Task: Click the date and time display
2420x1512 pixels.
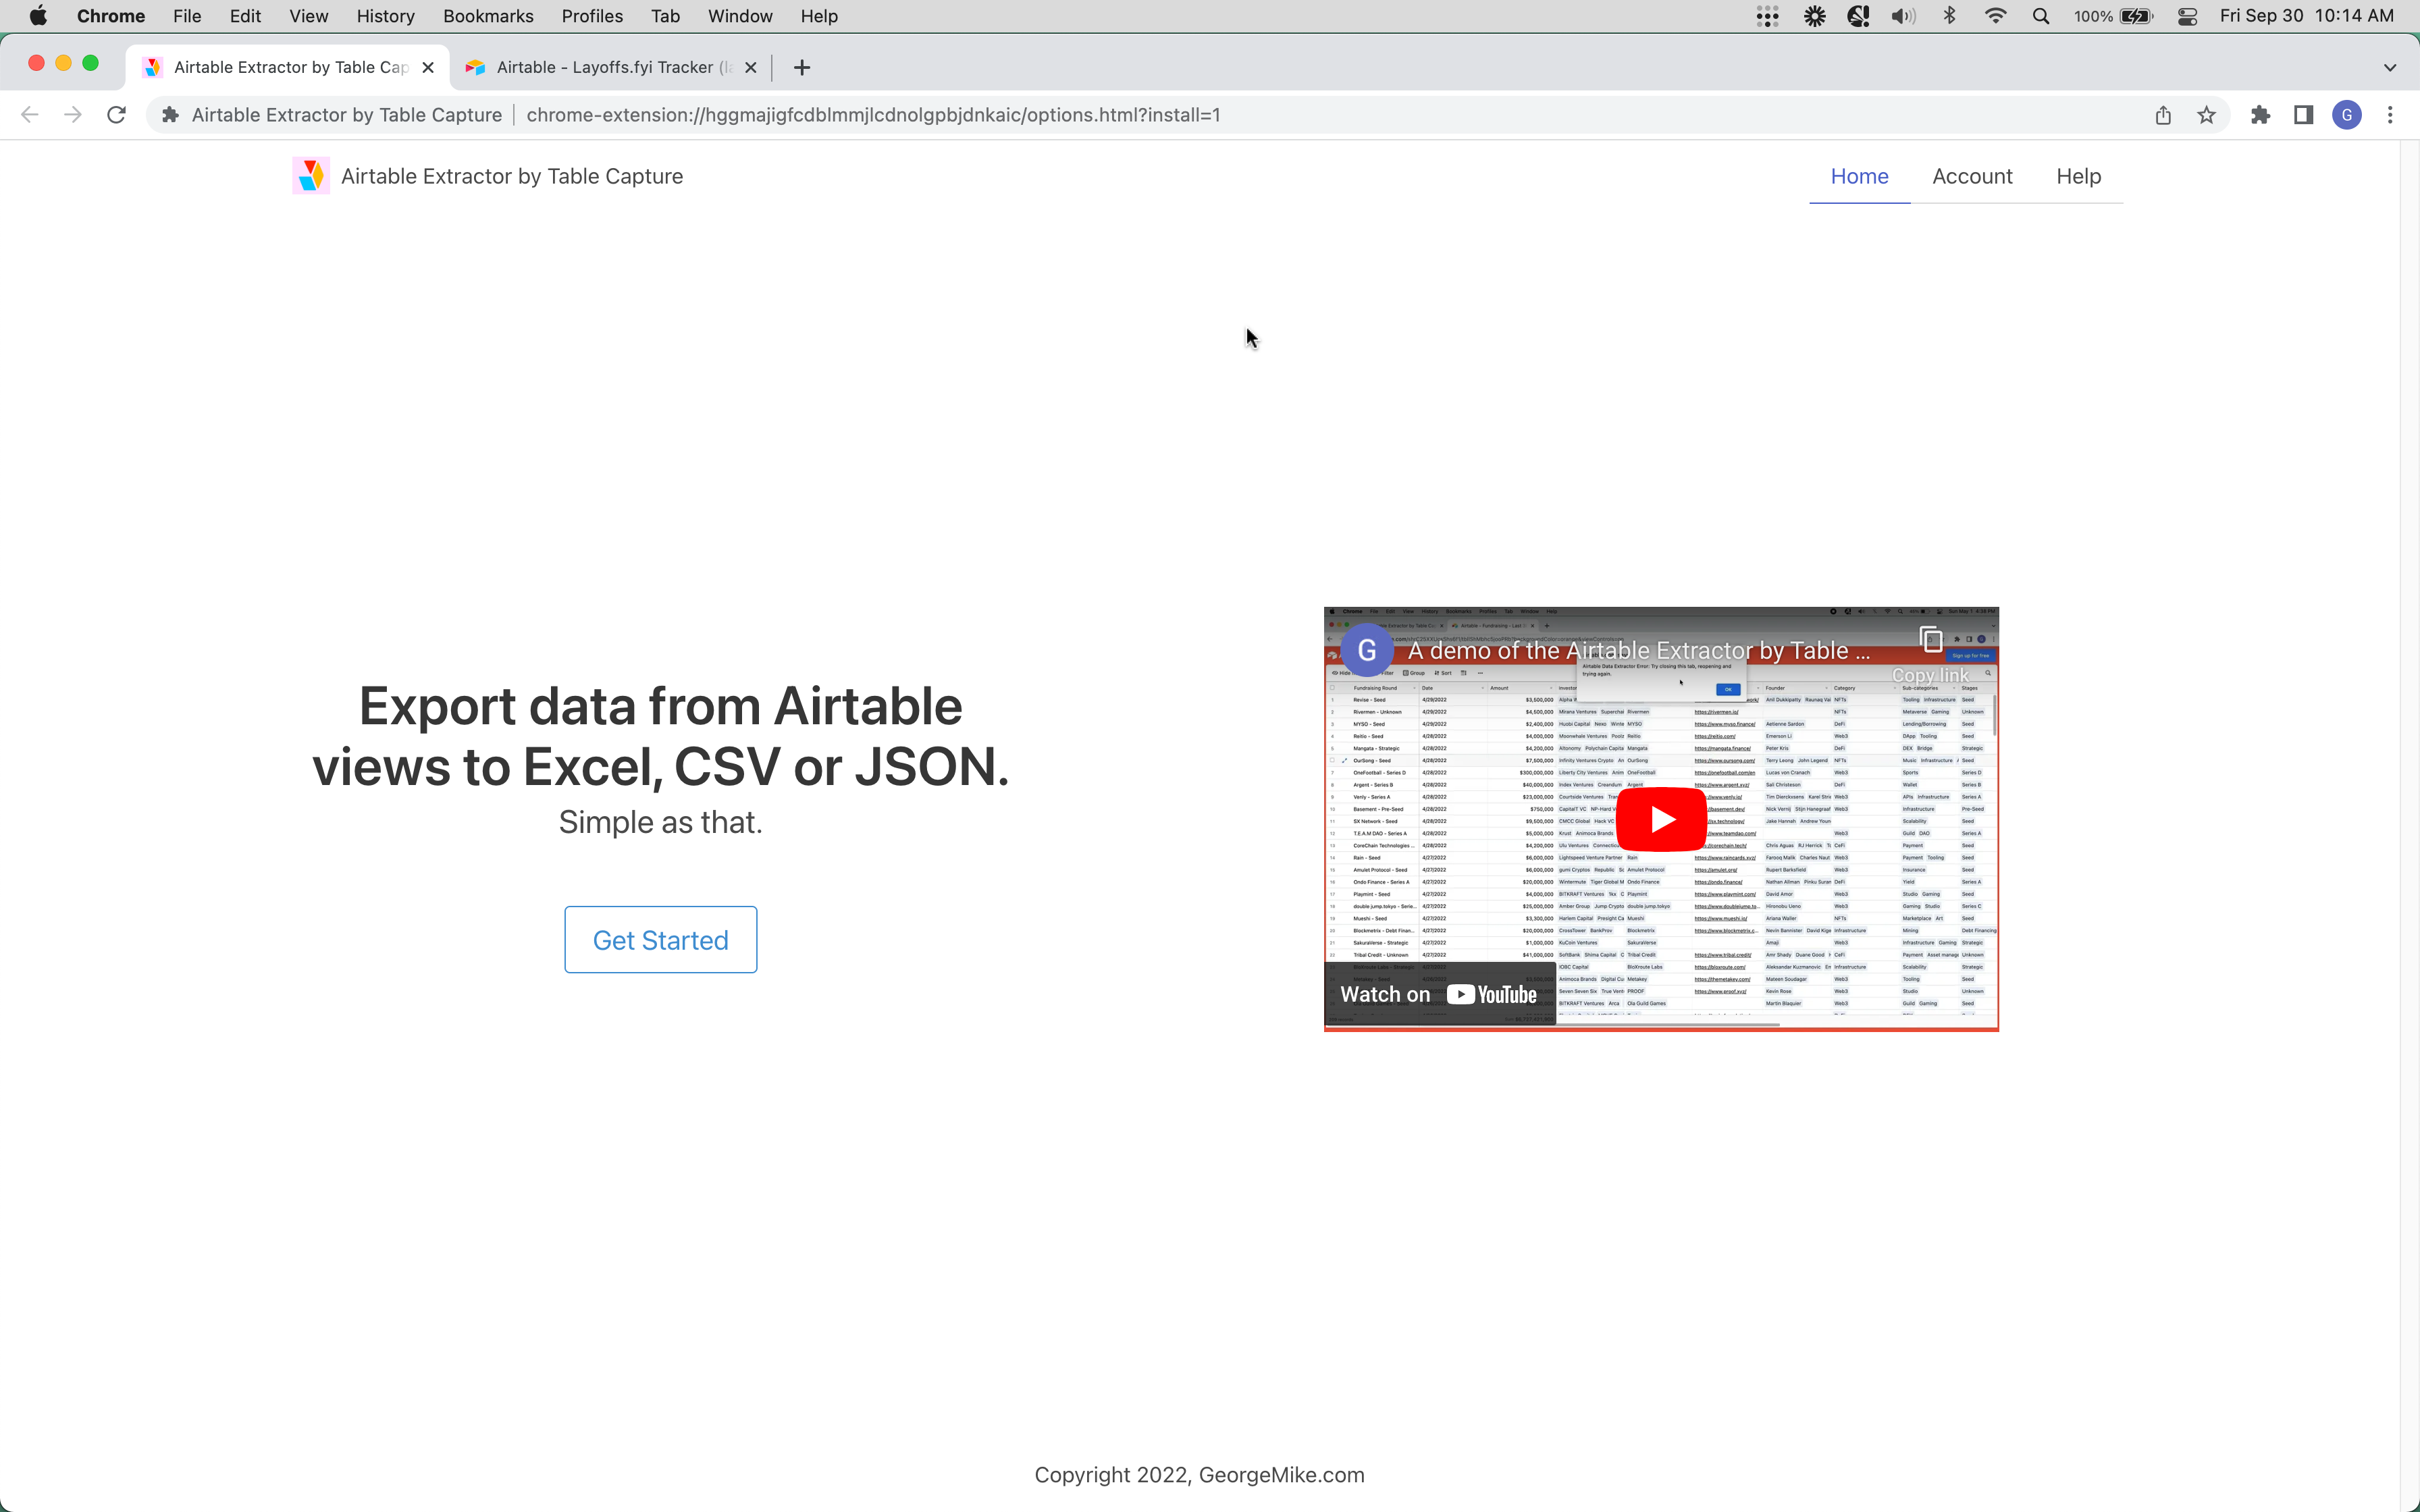Action: [x=2306, y=16]
